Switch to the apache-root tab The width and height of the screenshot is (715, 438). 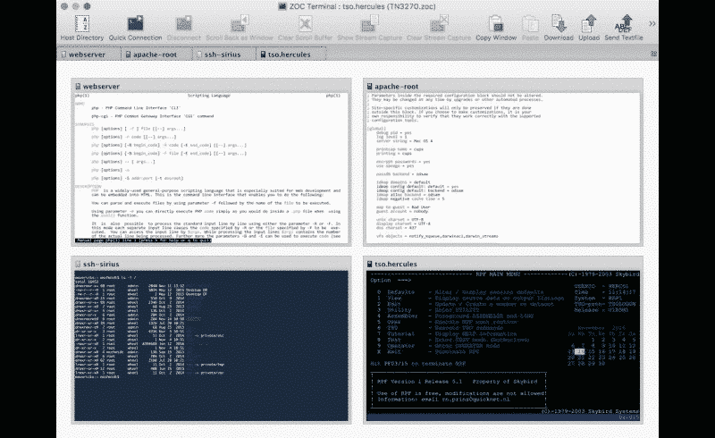click(x=155, y=55)
